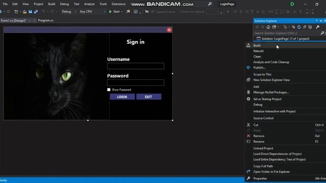Open the Project menu
Screen dimensions: 326x183
39,4
